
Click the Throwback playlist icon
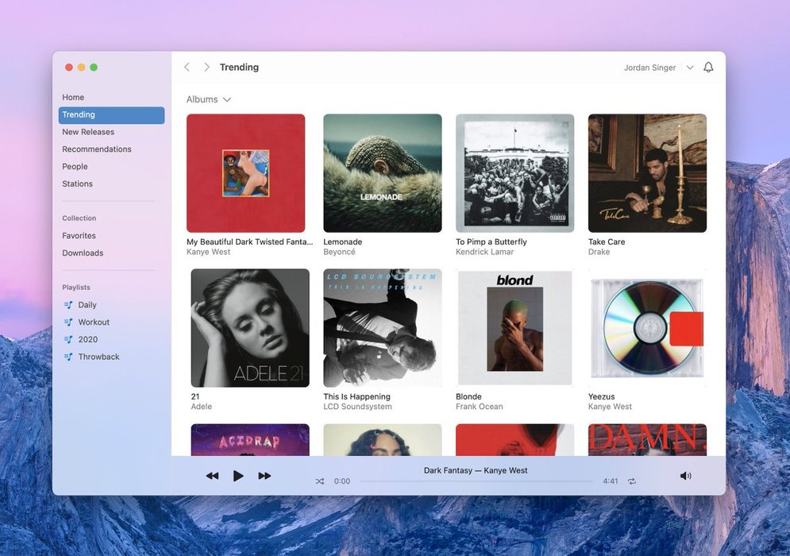coord(68,357)
